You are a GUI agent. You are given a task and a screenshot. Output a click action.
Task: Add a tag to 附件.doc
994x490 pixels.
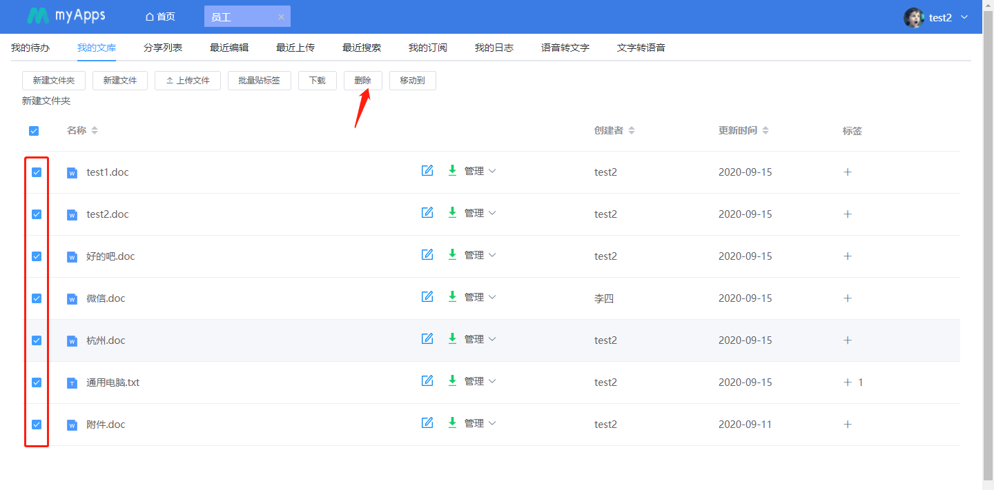(848, 425)
